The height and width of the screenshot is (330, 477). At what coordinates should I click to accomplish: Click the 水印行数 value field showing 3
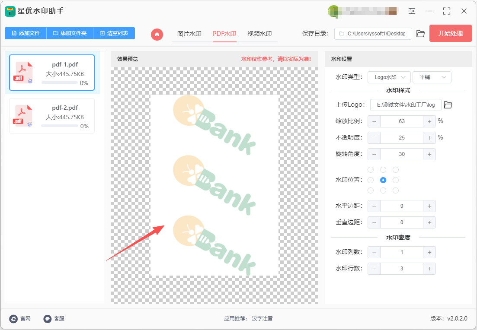[x=402, y=269]
